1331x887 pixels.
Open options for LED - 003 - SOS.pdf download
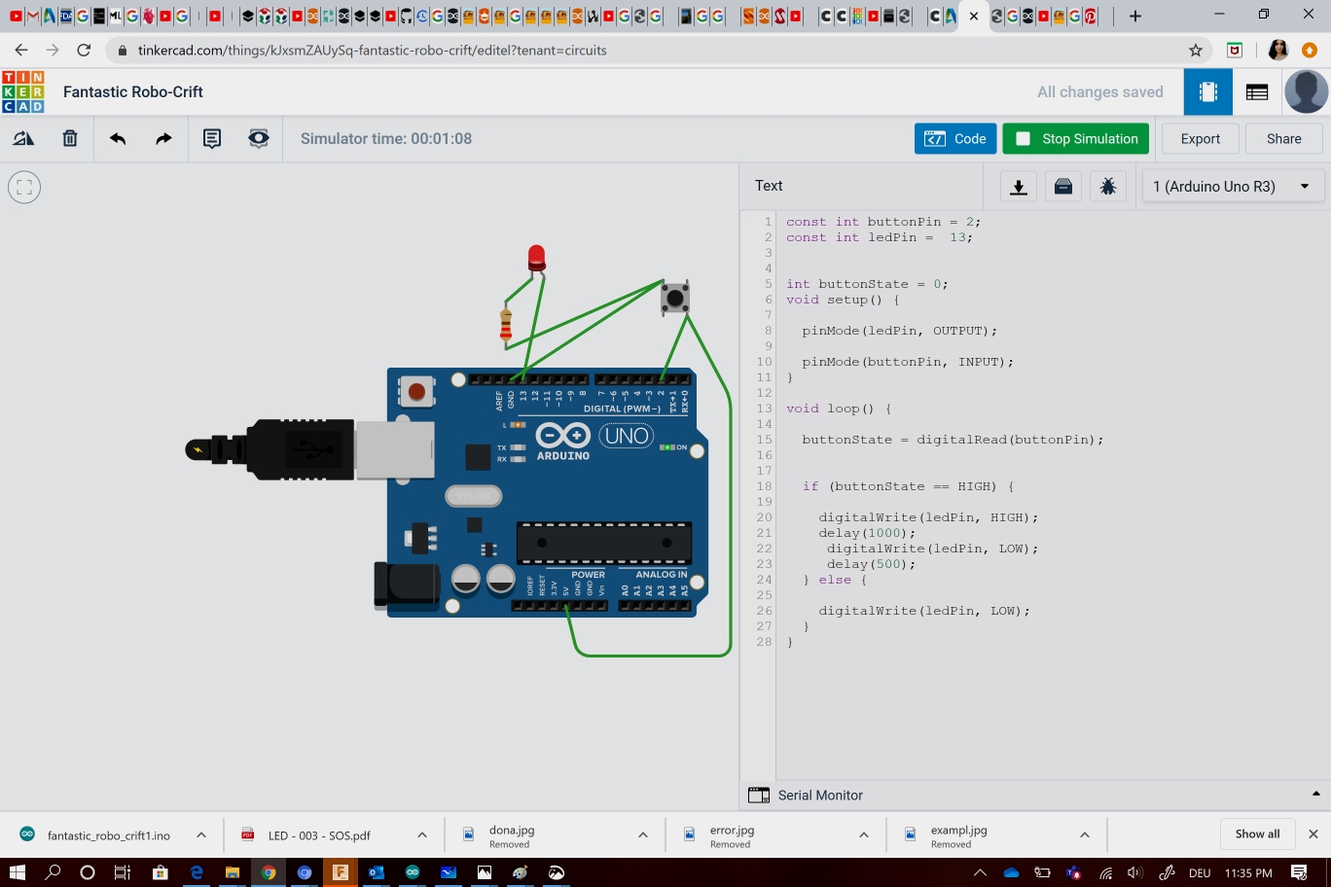[x=421, y=834]
